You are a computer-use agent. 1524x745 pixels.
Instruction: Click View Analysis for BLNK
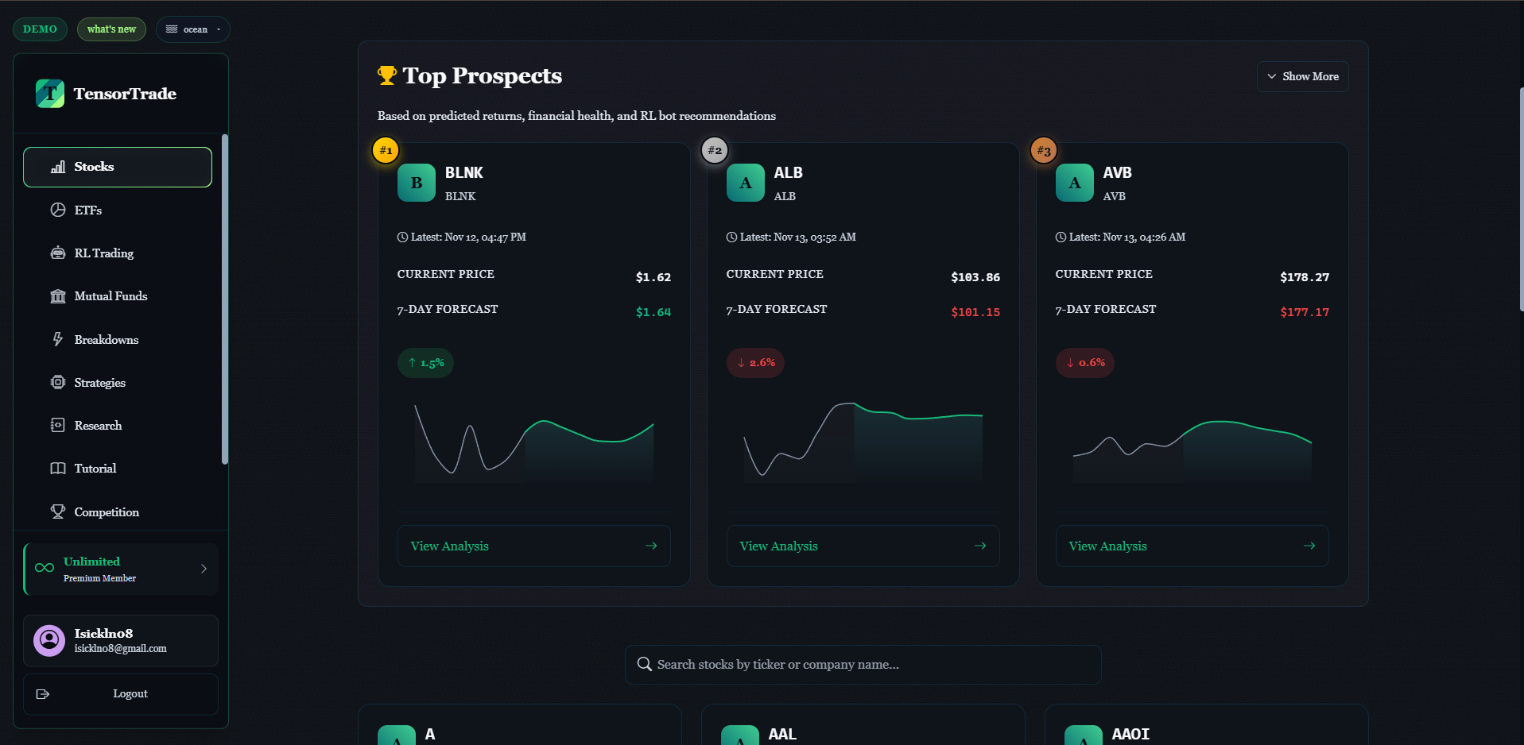coord(533,546)
